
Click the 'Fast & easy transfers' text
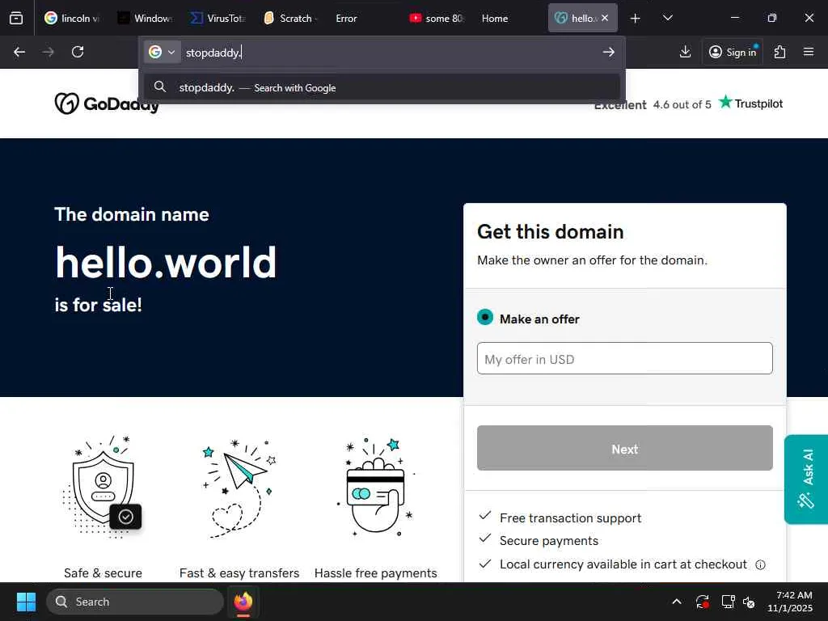click(239, 573)
